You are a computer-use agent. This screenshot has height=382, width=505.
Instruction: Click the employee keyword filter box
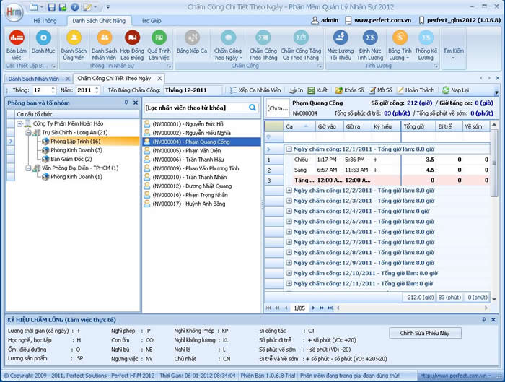pos(196,108)
